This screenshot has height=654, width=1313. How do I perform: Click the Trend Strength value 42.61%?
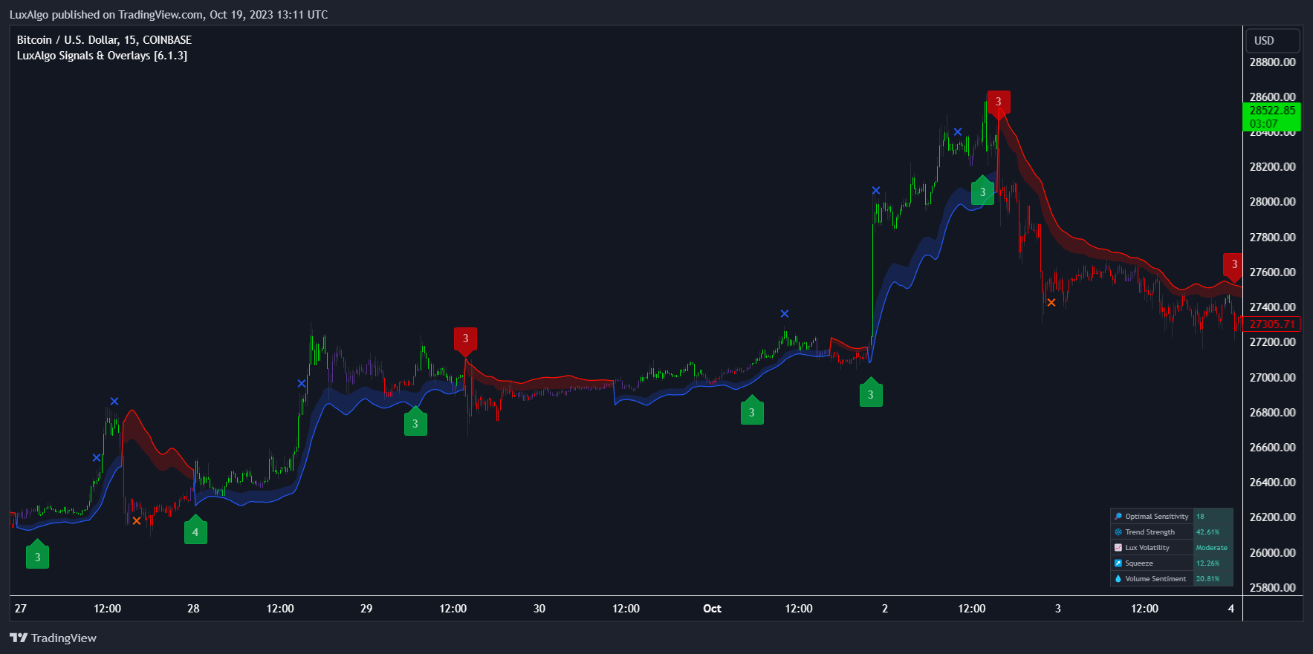[x=1207, y=532]
